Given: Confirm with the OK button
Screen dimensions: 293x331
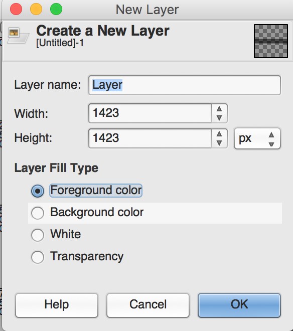Looking at the screenshot, I should coord(239,305).
